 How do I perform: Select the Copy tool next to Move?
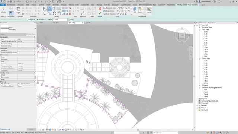point(49,13)
